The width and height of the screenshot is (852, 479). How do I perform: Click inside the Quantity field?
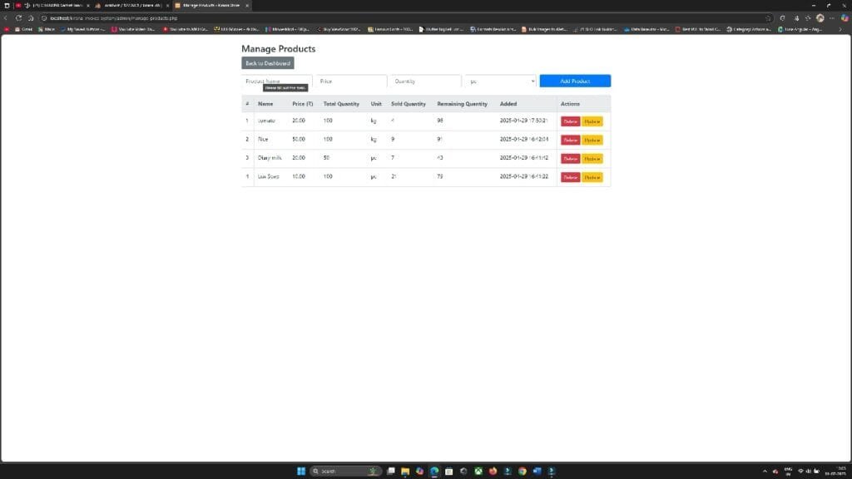point(424,81)
